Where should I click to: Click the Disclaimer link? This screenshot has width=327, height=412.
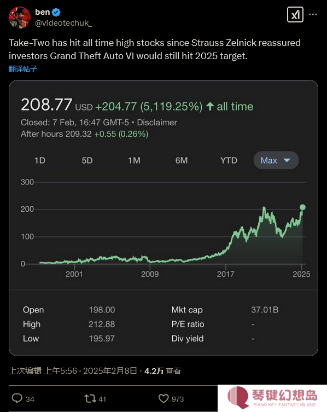click(x=157, y=123)
